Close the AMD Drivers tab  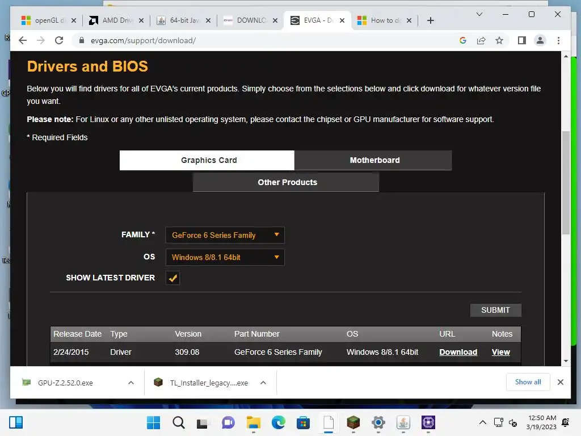tap(141, 20)
